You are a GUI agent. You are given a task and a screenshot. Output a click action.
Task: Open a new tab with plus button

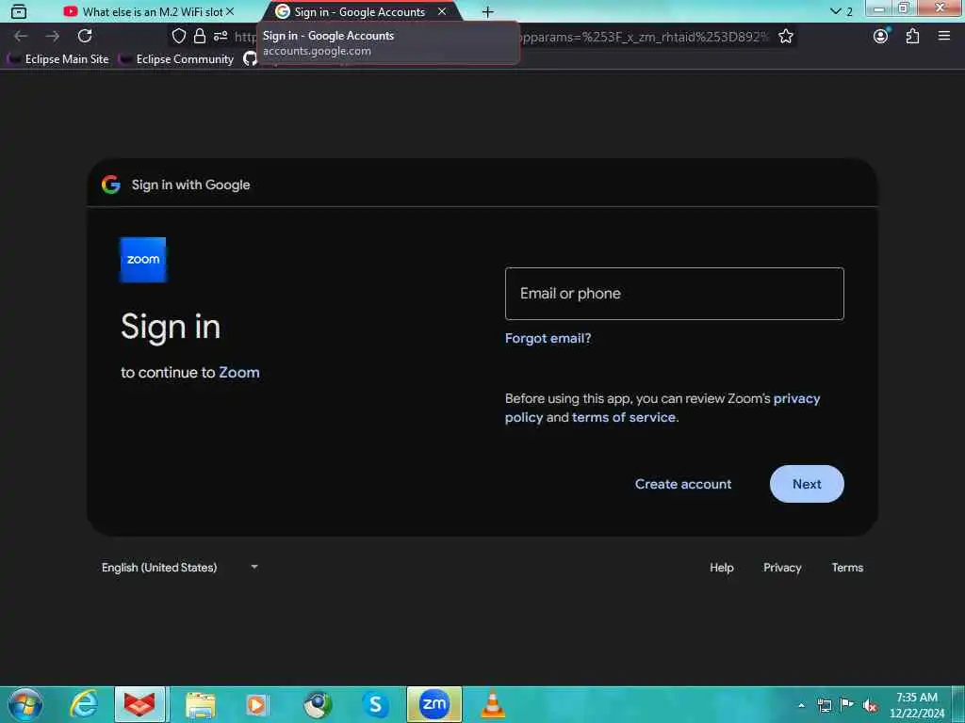pyautogui.click(x=487, y=11)
